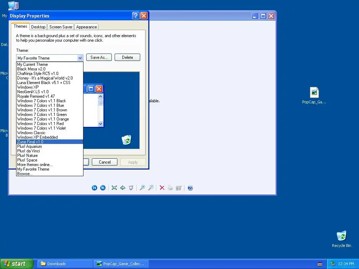Screen dimensions: 359x269
Task: Go to previous image in picture viewer
Action: click(x=94, y=188)
